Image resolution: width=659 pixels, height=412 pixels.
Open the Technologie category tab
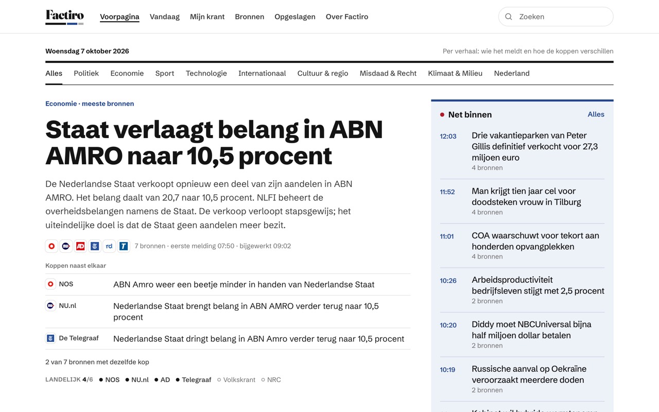click(x=206, y=73)
